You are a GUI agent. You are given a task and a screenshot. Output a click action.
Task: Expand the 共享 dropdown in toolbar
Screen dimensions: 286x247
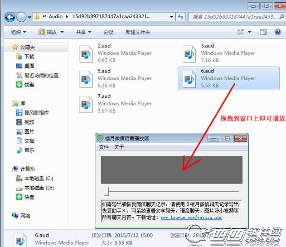pyautogui.click(x=83, y=32)
